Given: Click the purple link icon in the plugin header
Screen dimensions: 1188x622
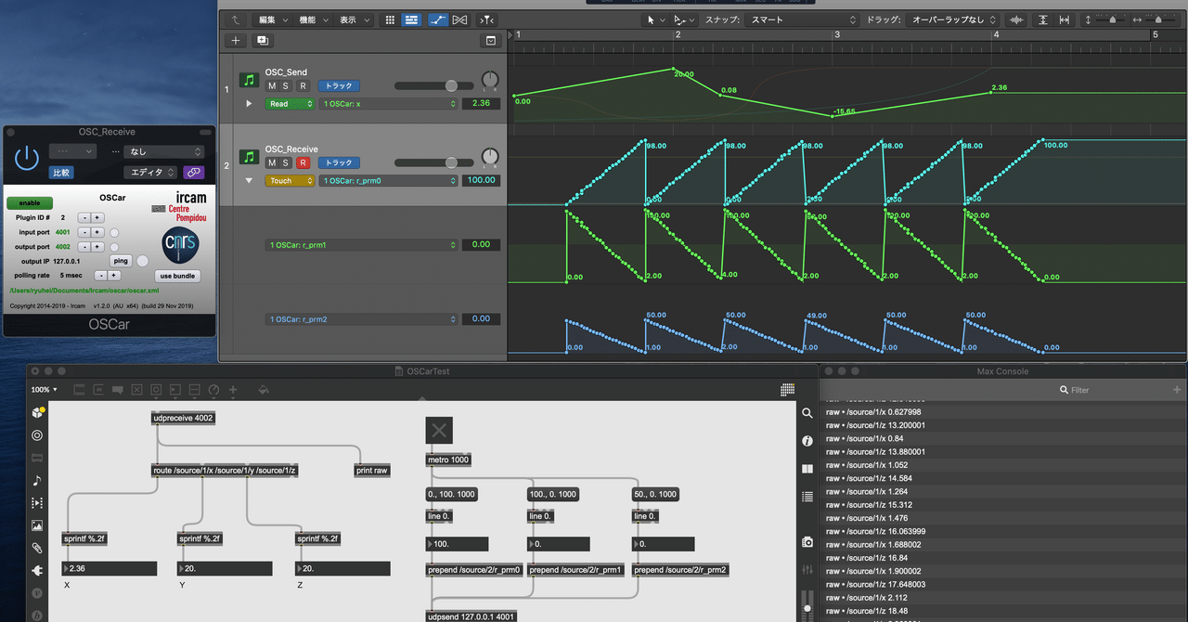Looking at the screenshot, I should tap(192, 172).
